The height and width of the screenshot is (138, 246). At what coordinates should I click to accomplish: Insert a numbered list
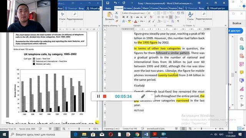[x=165, y=13]
